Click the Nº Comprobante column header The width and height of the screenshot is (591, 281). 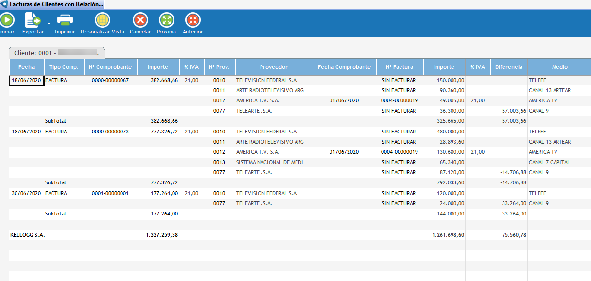click(x=110, y=67)
